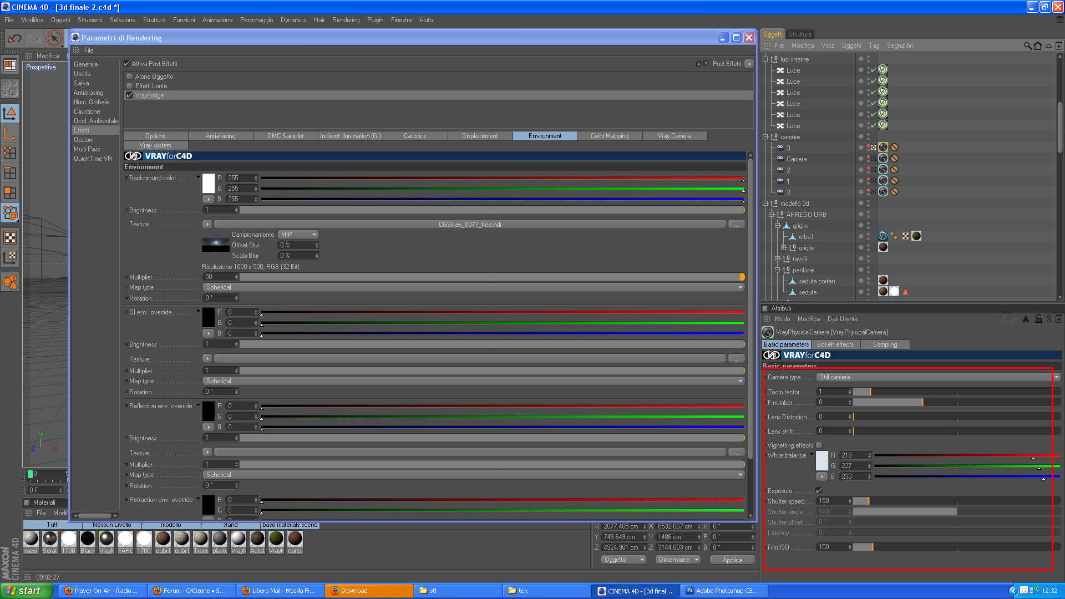
Task: Collapse the luci interne tree group
Action: pos(765,59)
